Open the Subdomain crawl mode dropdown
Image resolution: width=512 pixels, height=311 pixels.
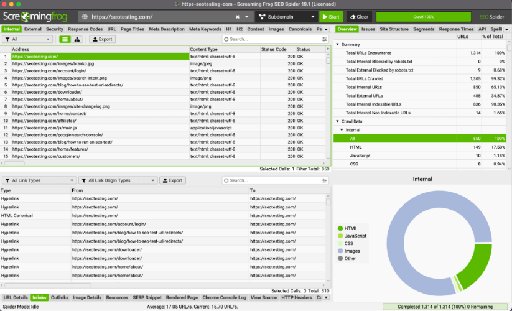tap(287, 17)
